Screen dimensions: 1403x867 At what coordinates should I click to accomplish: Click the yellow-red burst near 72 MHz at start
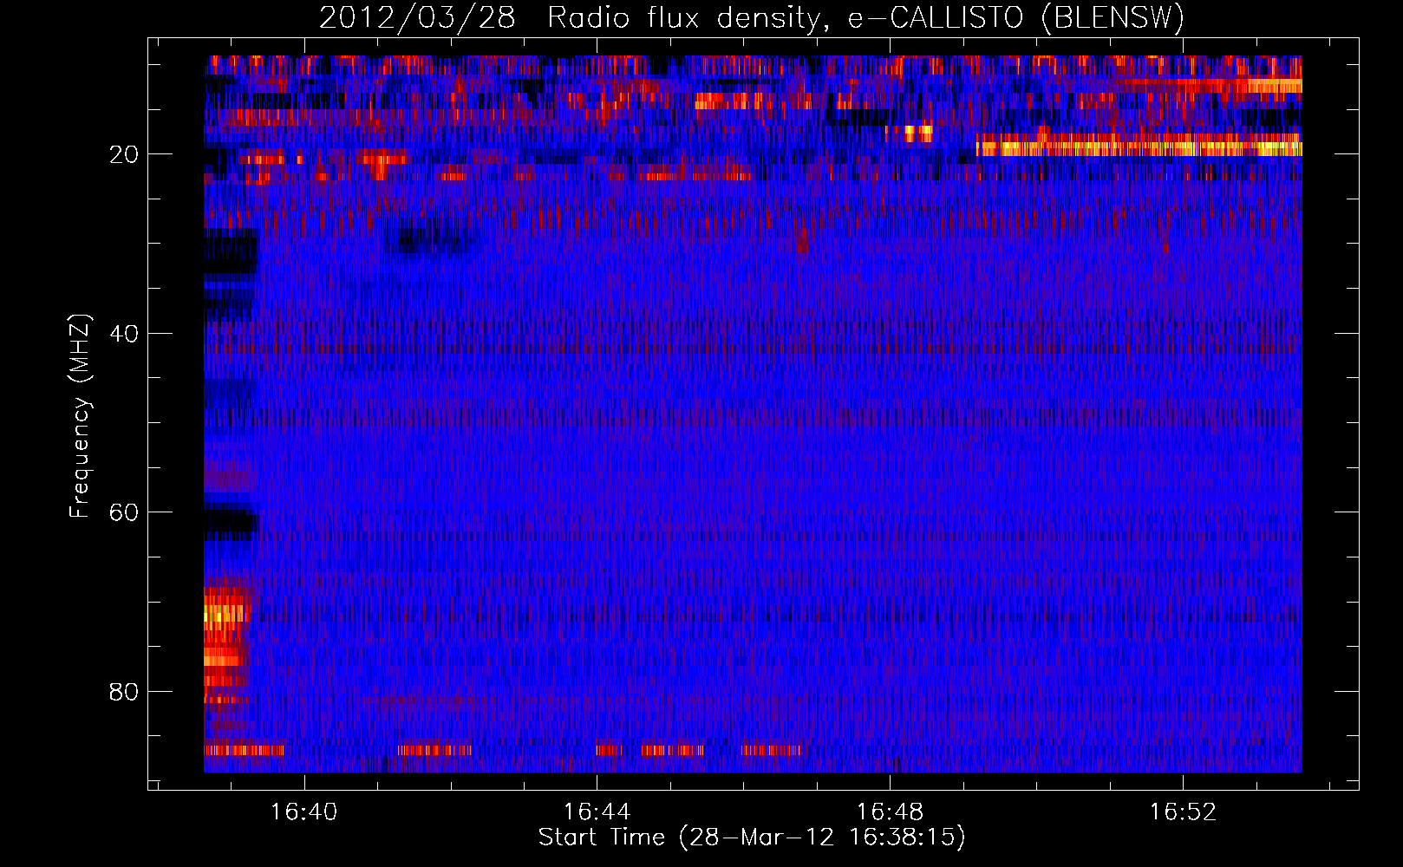tap(227, 614)
